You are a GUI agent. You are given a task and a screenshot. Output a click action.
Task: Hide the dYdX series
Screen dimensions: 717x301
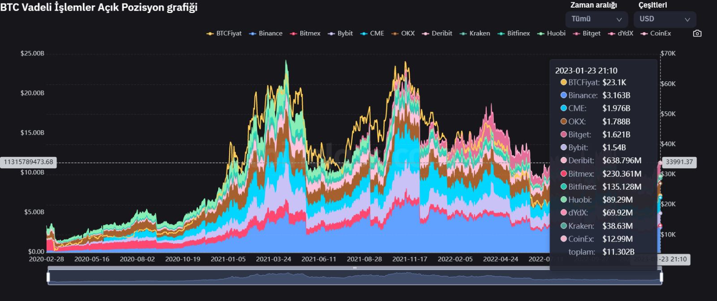(x=620, y=34)
